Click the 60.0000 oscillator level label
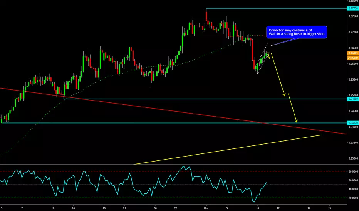This screenshot has width=359, height=211. (x=353, y=180)
